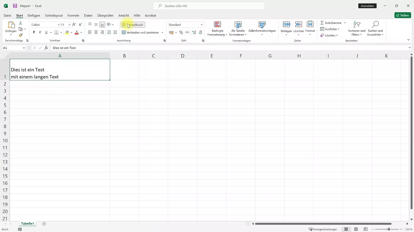Image resolution: width=414 pixels, height=232 pixels.
Task: Expand the Verbinden und zentrieren dropdown arrow
Action: (162, 32)
